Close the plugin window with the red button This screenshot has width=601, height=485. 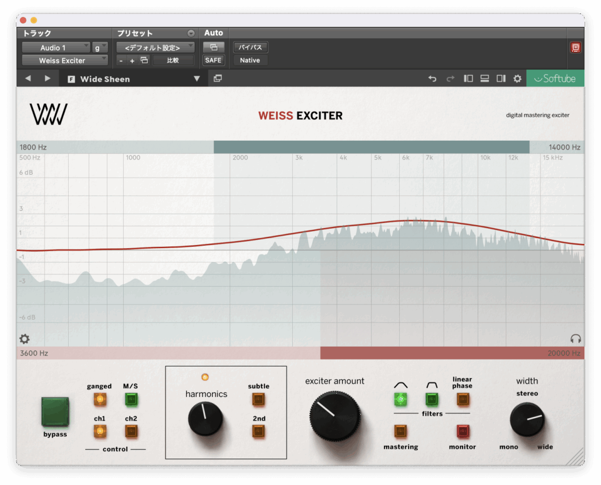tap(23, 20)
